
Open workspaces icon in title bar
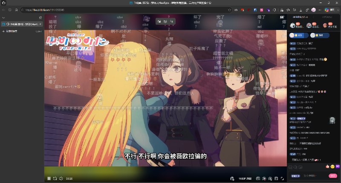point(4,3)
